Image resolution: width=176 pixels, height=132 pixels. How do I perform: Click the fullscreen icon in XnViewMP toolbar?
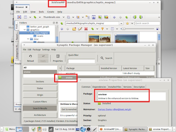pos(19,17)
